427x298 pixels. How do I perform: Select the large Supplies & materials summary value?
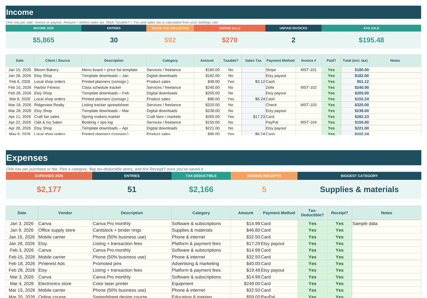(x=359, y=189)
